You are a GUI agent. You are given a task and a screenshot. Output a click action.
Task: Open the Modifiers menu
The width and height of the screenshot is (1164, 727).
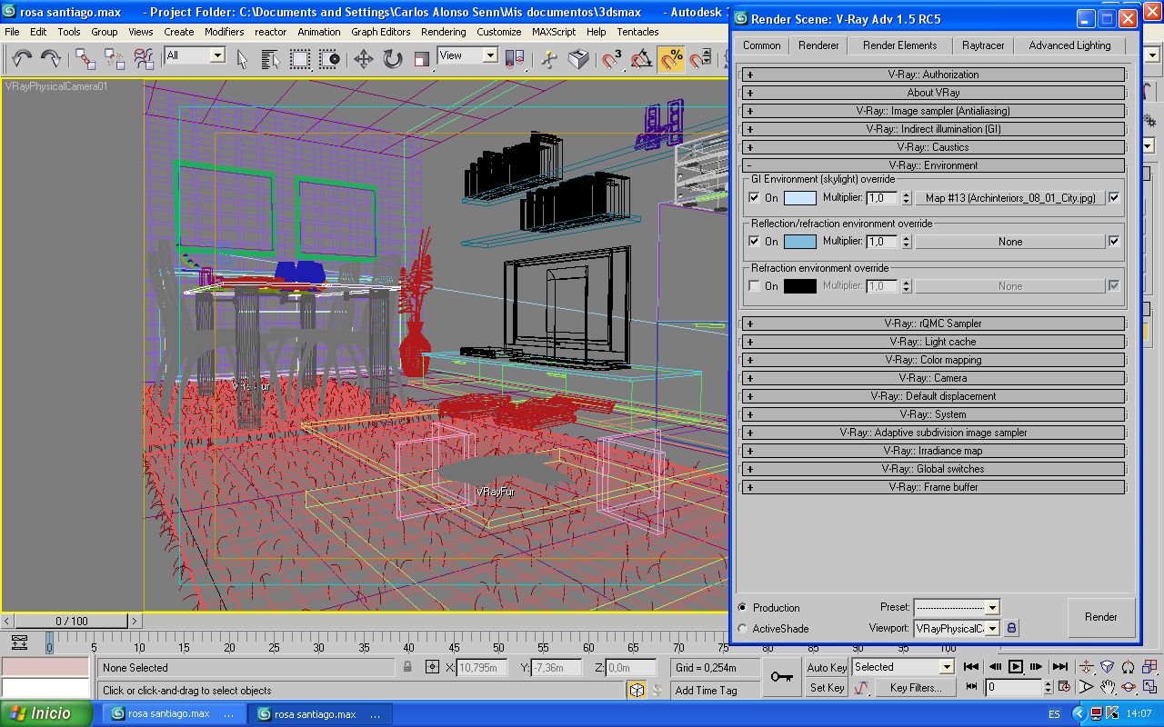tap(224, 32)
